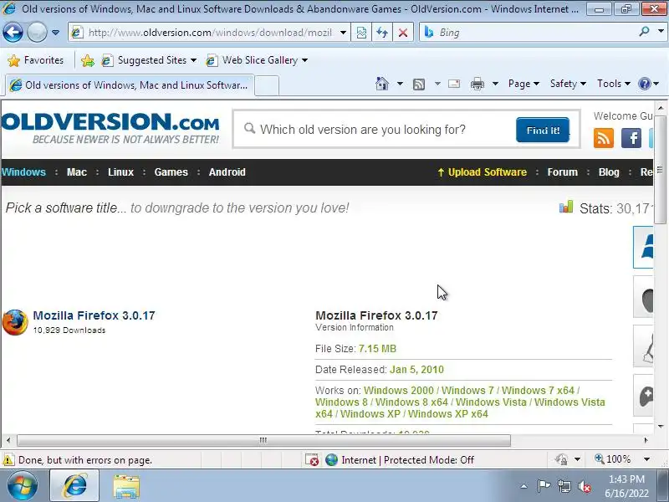Viewport: 669px width, 502px height.
Task: Open a new blank tab
Action: click(267, 85)
